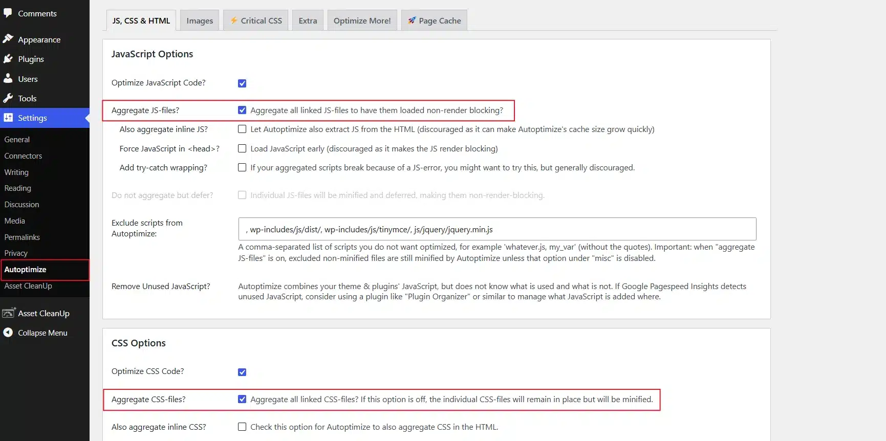Uncheck Optimize CSS Code checkbox
Screen dimensions: 886x441
242,372
